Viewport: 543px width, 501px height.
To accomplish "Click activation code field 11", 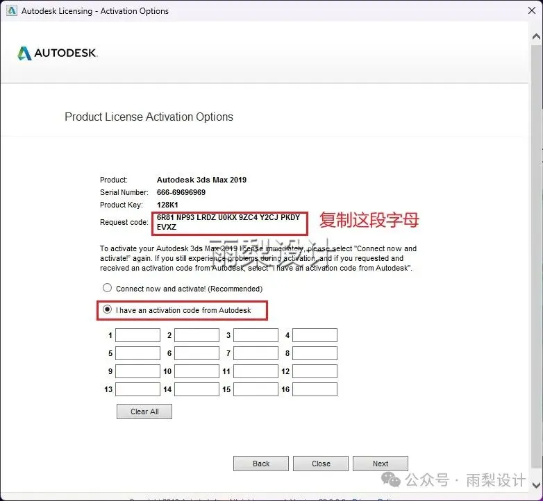I will coord(256,371).
